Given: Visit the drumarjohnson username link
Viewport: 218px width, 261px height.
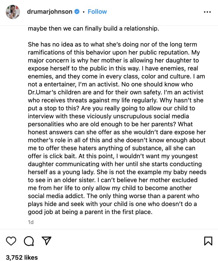Looking at the screenshot, I should 49,12.
